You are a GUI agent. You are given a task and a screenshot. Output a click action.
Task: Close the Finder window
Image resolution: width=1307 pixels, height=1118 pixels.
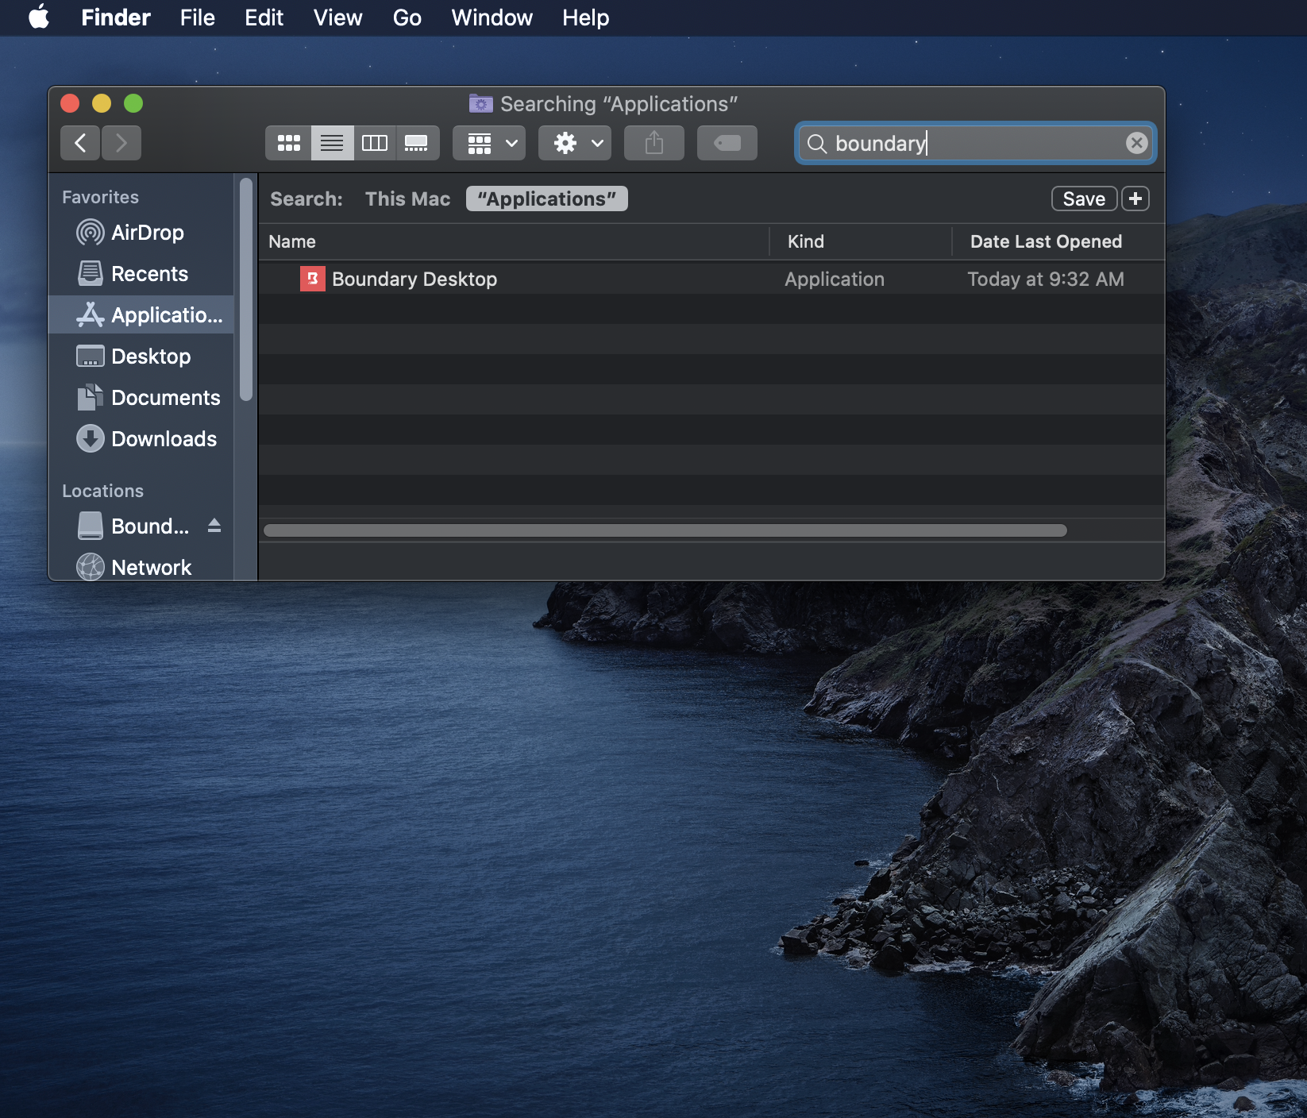(x=70, y=103)
